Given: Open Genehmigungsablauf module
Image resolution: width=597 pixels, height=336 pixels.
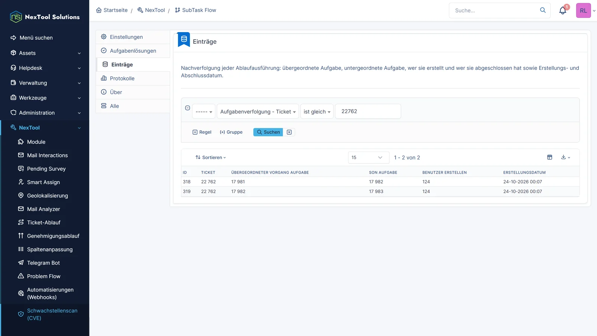Looking at the screenshot, I should 53,236.
